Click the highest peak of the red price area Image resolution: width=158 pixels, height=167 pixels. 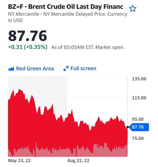19,89
